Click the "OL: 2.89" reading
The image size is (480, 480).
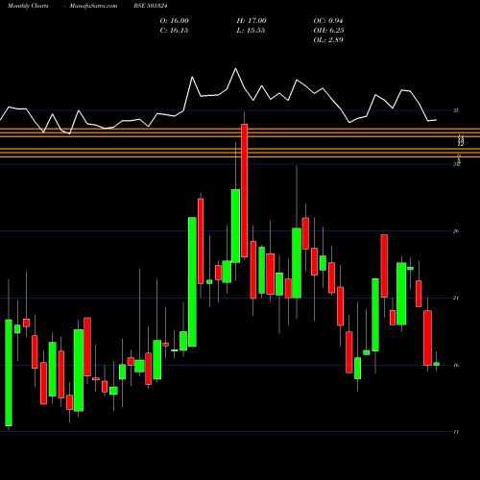pos(328,40)
